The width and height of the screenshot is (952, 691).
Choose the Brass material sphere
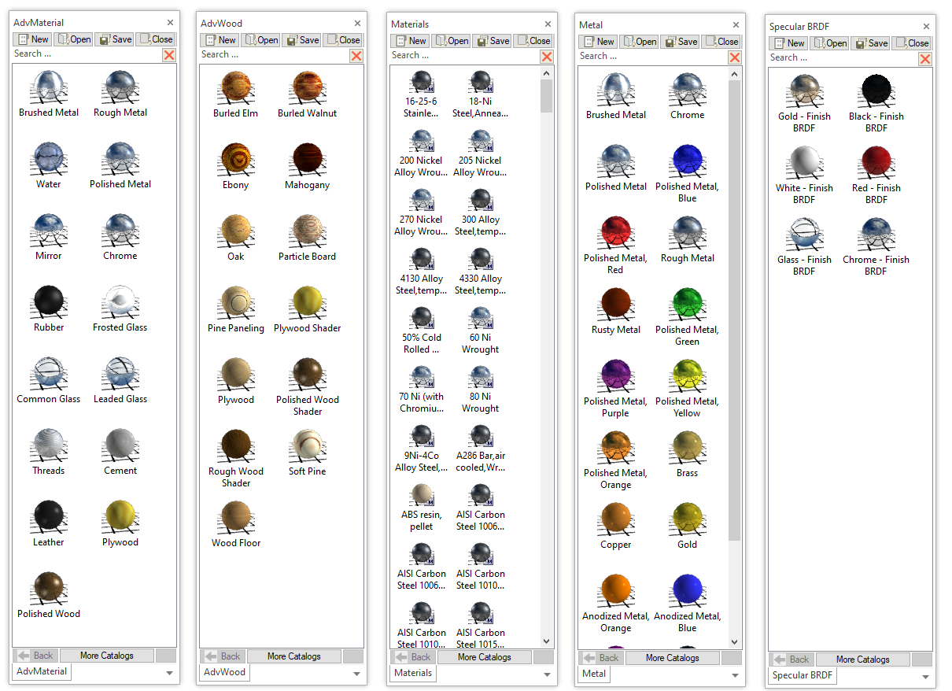(x=688, y=454)
